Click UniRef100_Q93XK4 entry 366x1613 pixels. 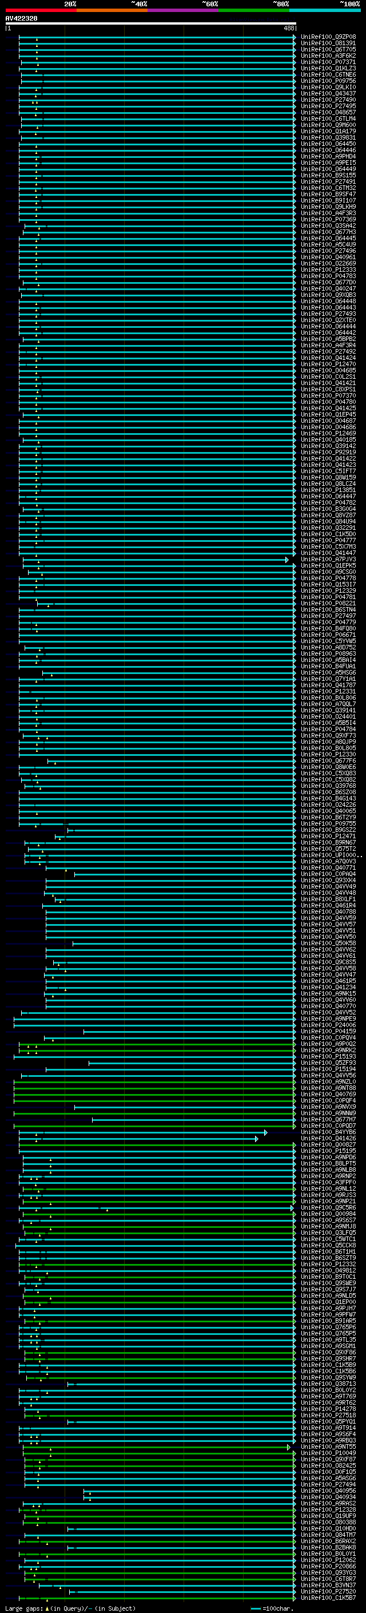(x=328, y=880)
